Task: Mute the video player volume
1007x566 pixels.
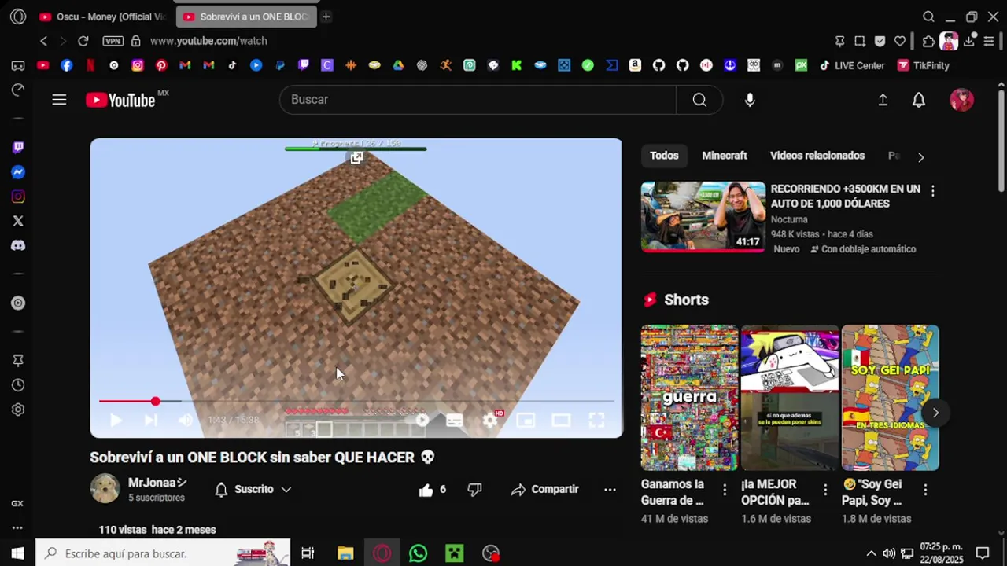Action: (x=186, y=421)
